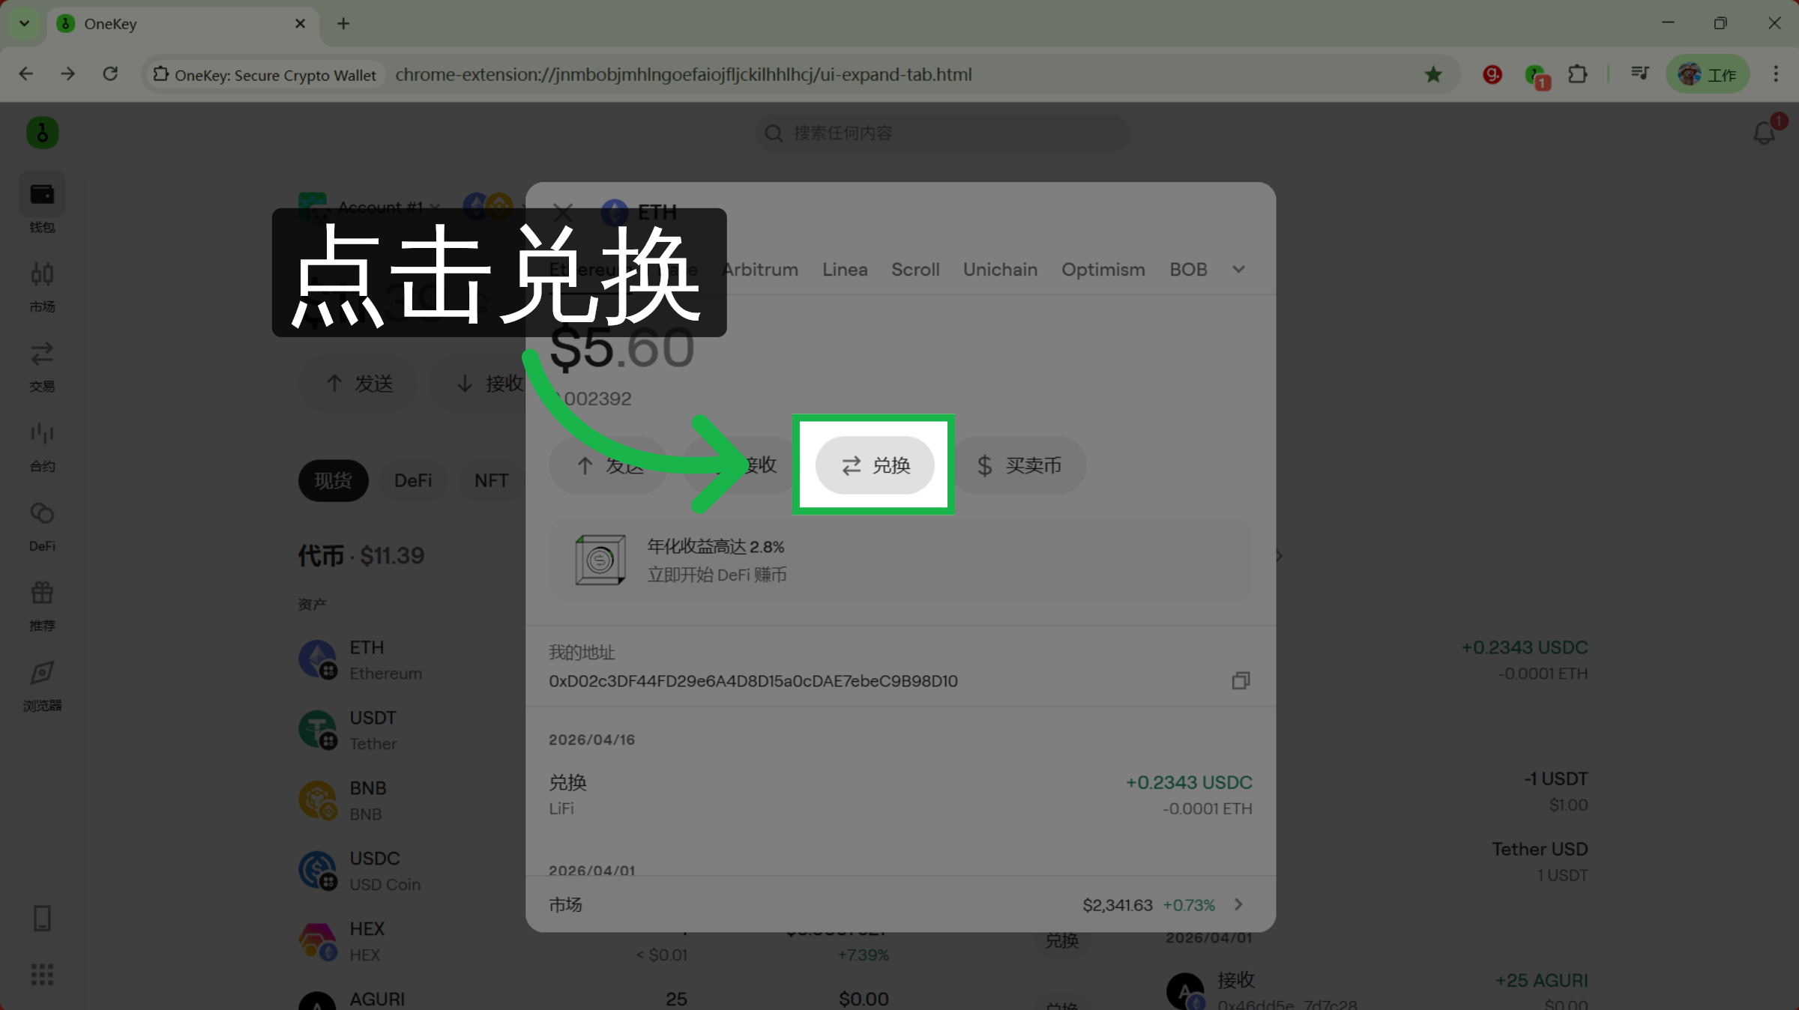Open the tab search dropdown arrow
The image size is (1799, 1010).
coord(24,24)
